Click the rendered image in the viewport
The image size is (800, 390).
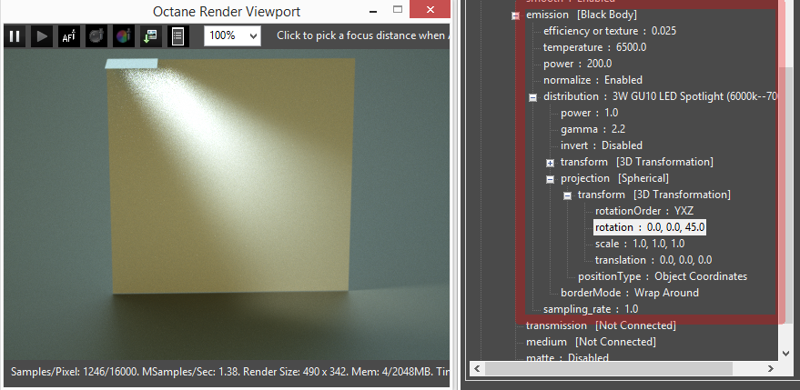pyautogui.click(x=227, y=205)
